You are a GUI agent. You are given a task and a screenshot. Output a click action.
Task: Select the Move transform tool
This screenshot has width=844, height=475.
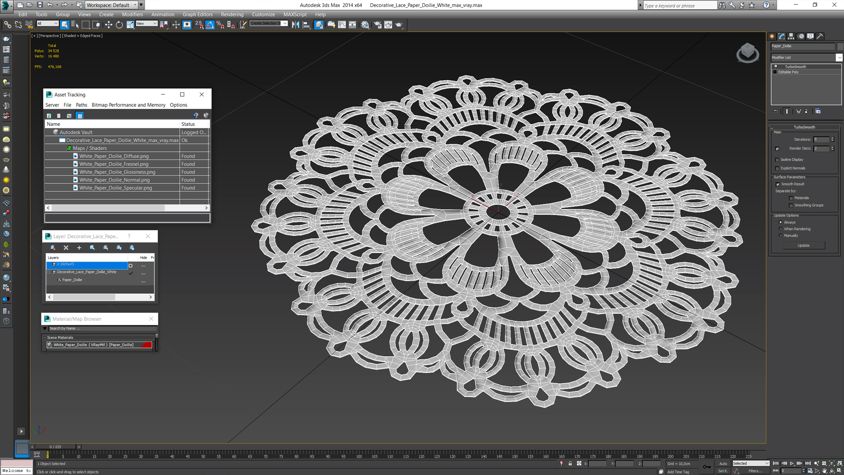[109, 25]
